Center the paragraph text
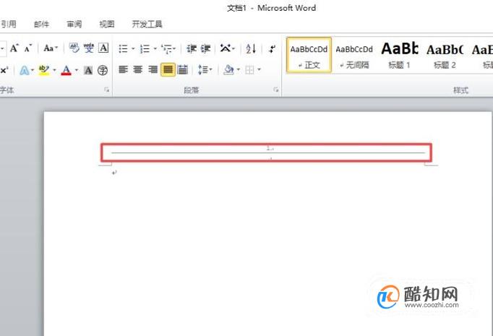 coord(138,69)
